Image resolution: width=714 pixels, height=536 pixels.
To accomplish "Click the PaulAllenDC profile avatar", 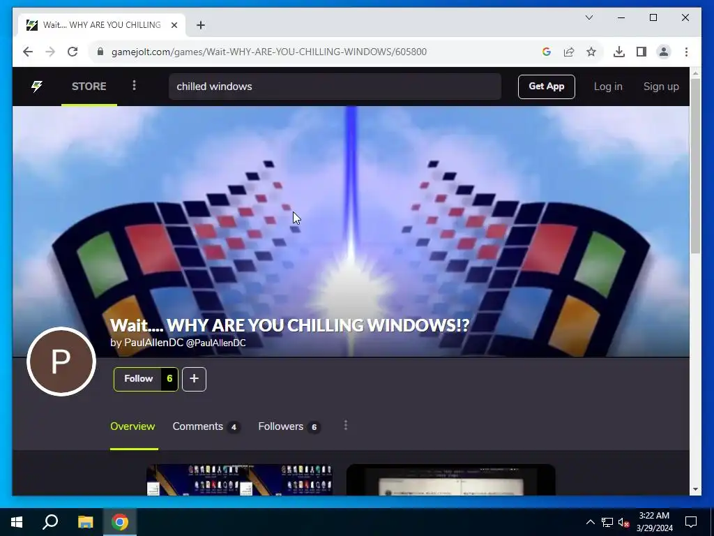I will 61,362.
